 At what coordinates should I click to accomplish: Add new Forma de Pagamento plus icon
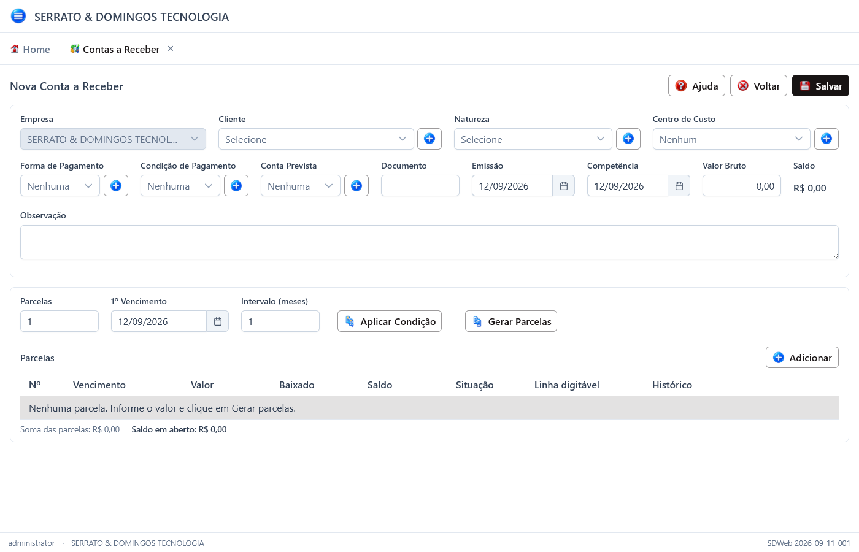tap(116, 185)
